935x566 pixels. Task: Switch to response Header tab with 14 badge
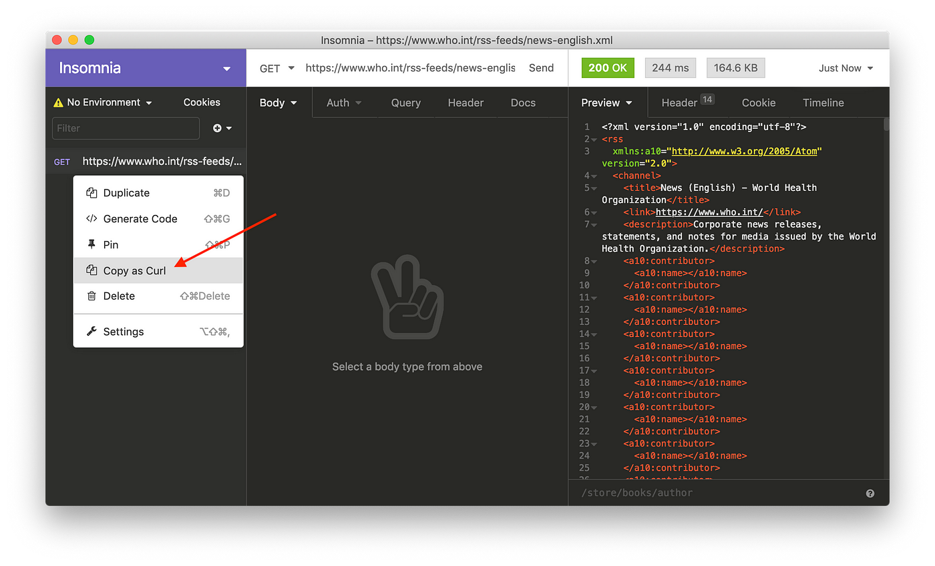687,102
